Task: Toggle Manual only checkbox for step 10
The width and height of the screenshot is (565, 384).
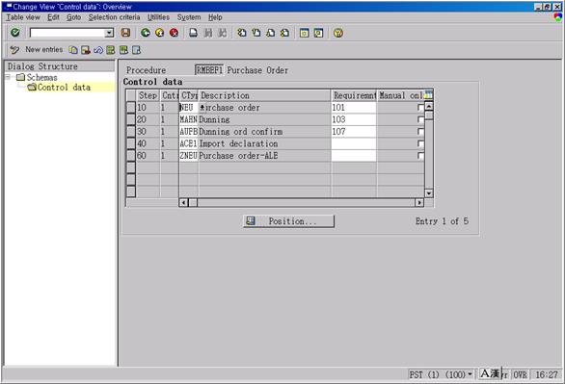Action: [420, 108]
